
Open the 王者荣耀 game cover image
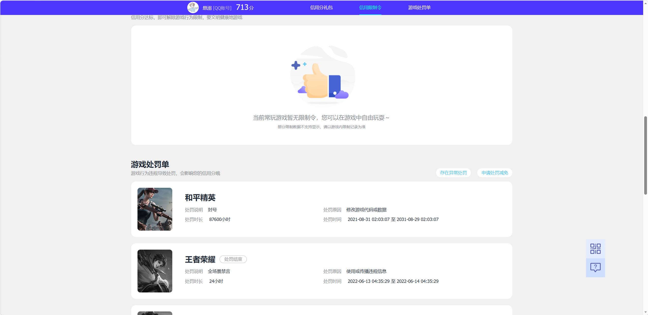point(155,271)
